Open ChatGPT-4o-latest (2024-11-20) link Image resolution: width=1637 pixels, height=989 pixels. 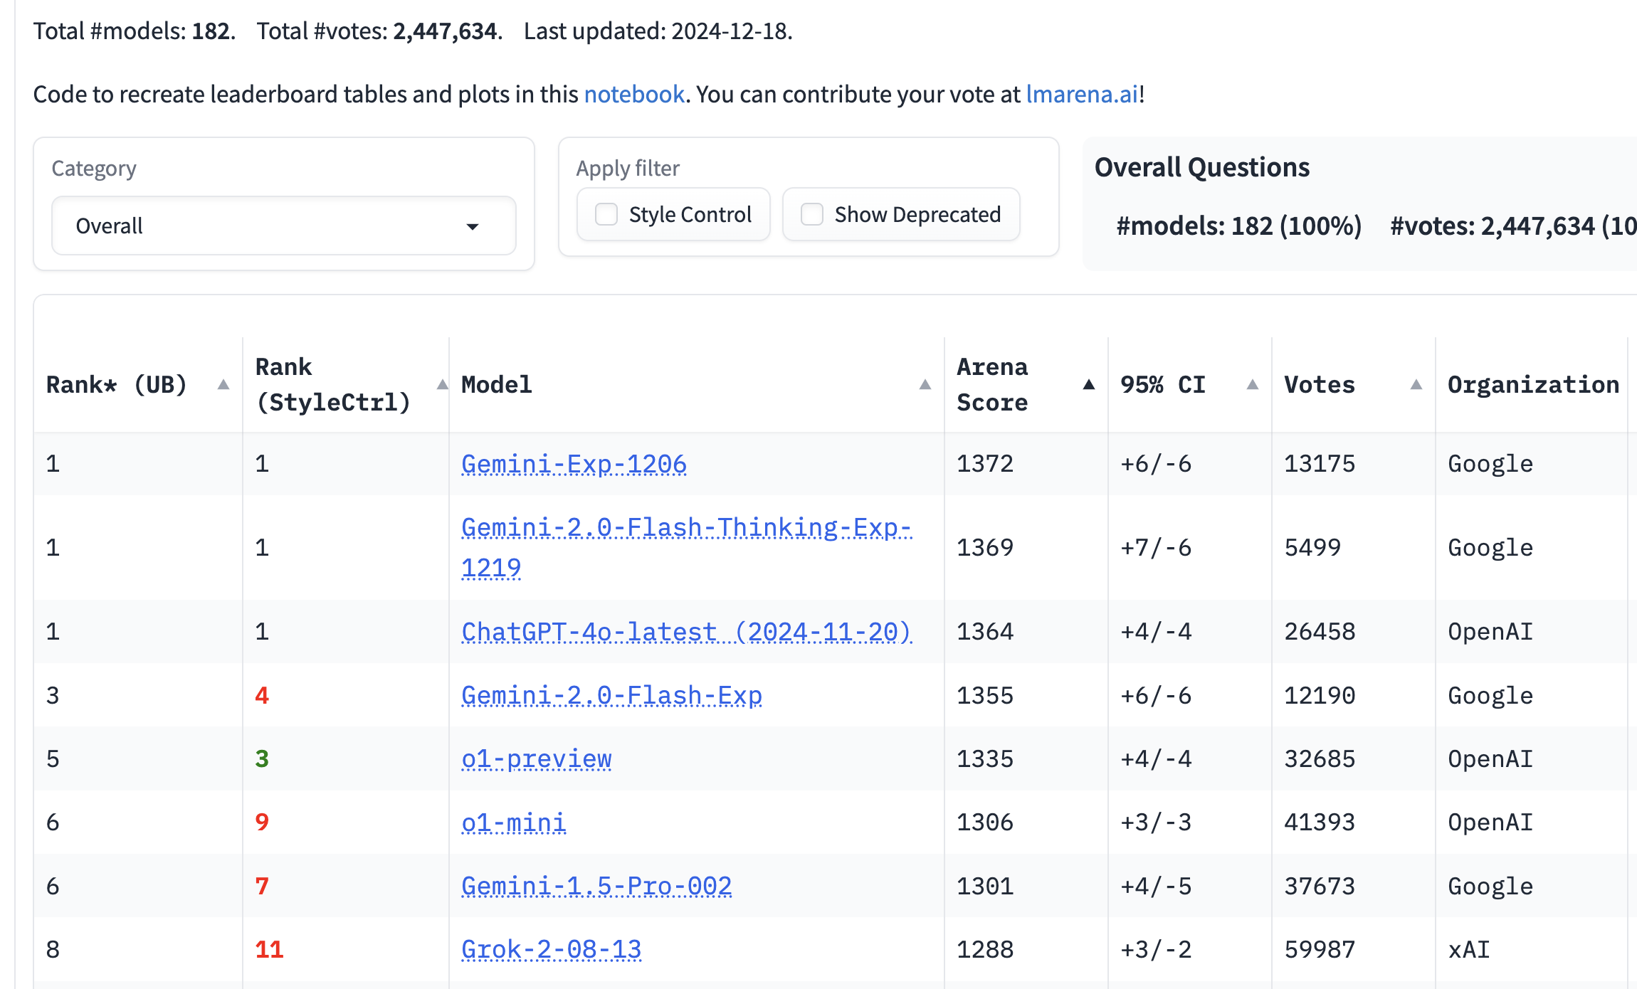(x=686, y=632)
